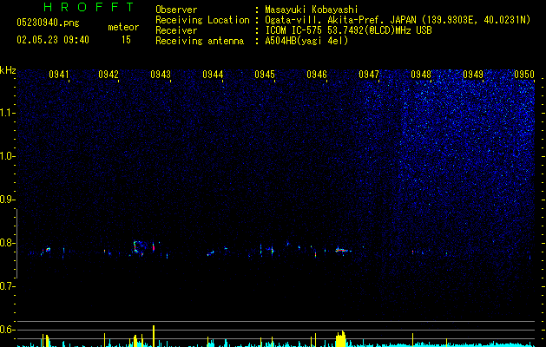Image resolution: width=546 pixels, height=347 pixels.
Task: Click the 1.1 kHz axis label
Action: pos(7,113)
